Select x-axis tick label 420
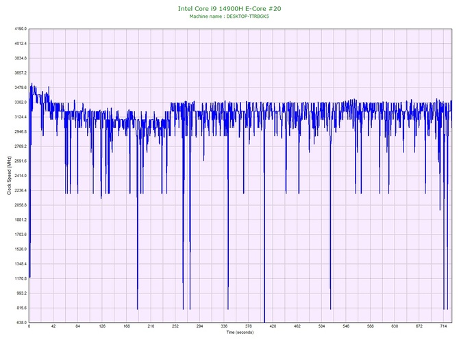 (273, 326)
